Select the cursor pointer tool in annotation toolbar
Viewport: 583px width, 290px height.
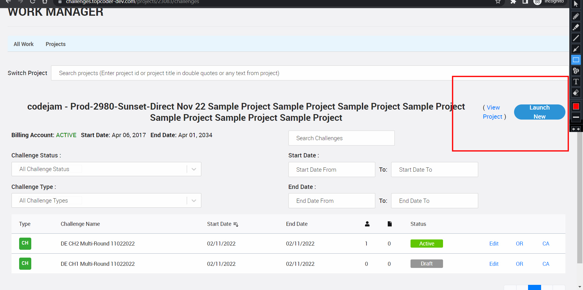[x=576, y=4]
